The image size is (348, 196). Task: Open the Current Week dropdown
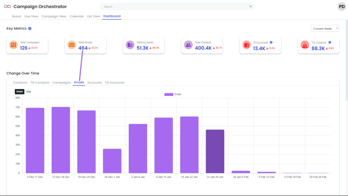[325, 29]
